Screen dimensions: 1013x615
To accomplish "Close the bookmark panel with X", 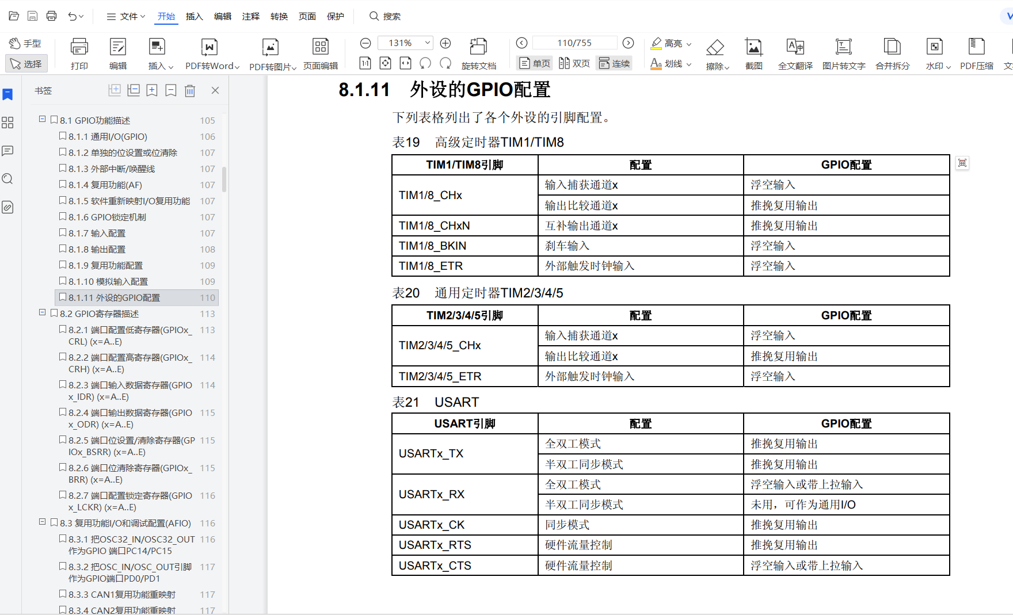I will (215, 90).
